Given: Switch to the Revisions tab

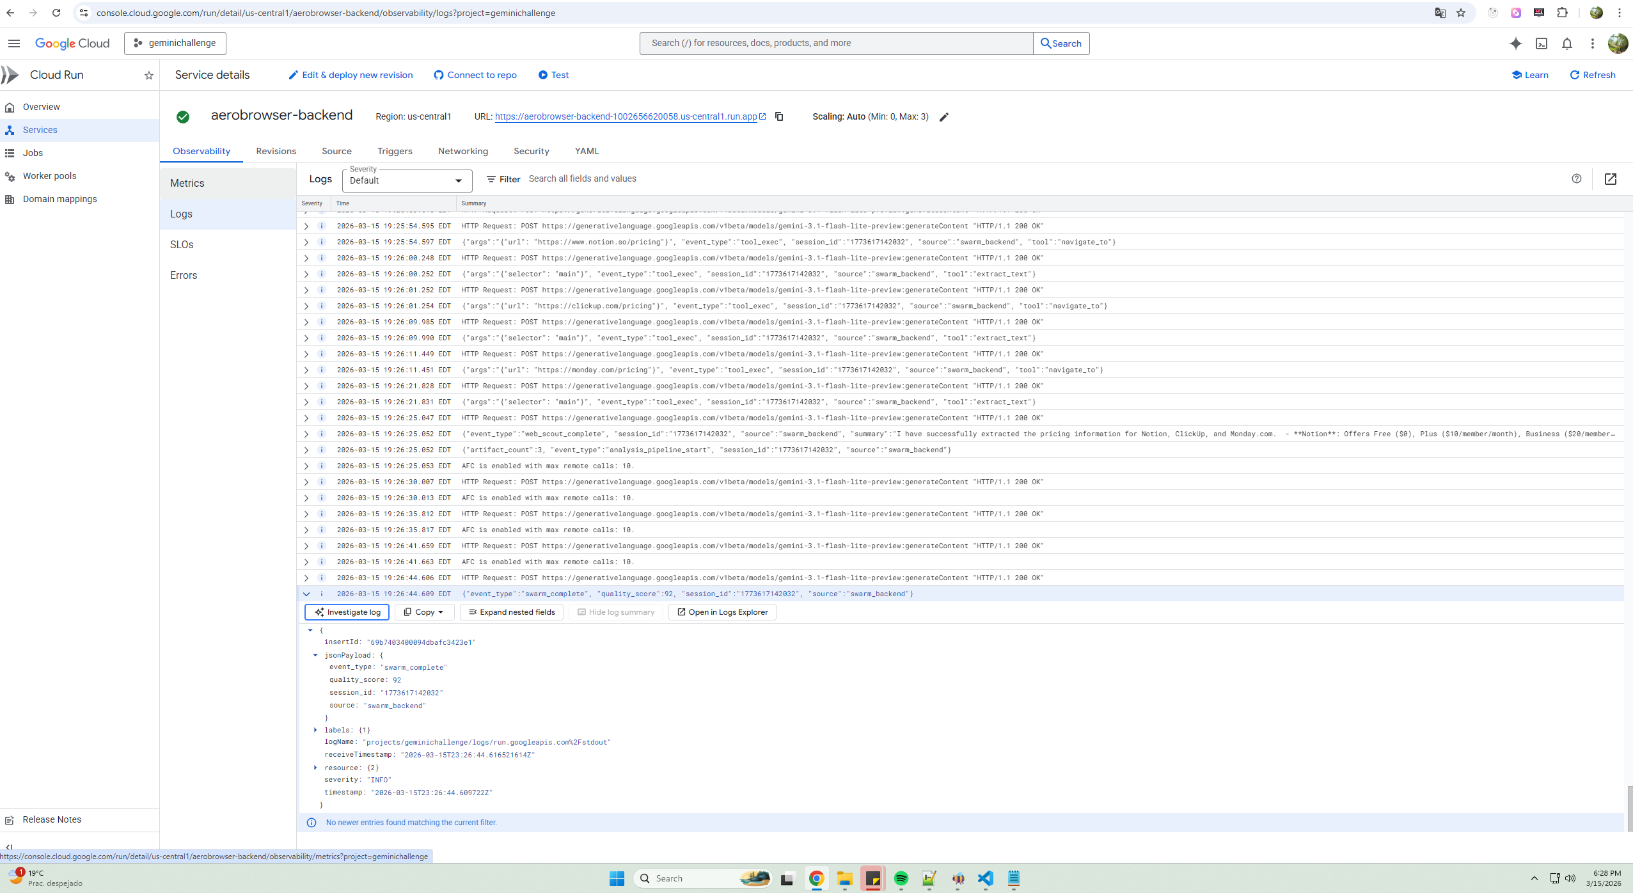Looking at the screenshot, I should (x=276, y=151).
